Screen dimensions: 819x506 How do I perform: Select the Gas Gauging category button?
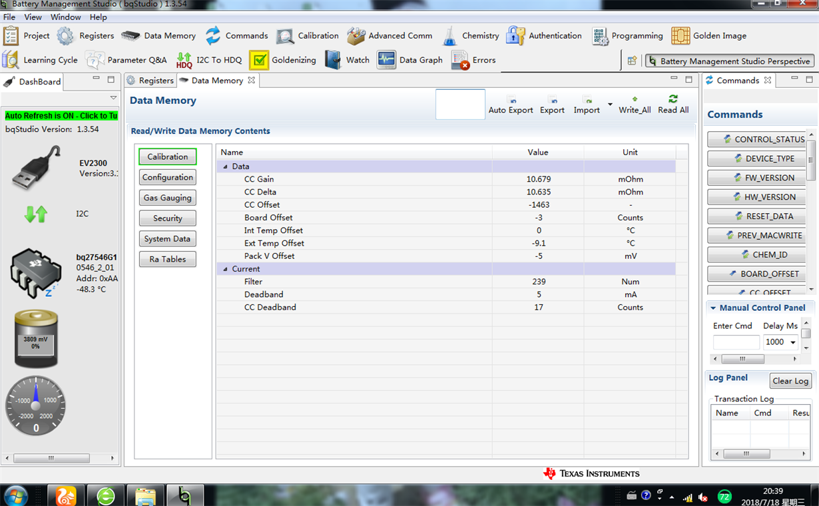[x=168, y=198]
